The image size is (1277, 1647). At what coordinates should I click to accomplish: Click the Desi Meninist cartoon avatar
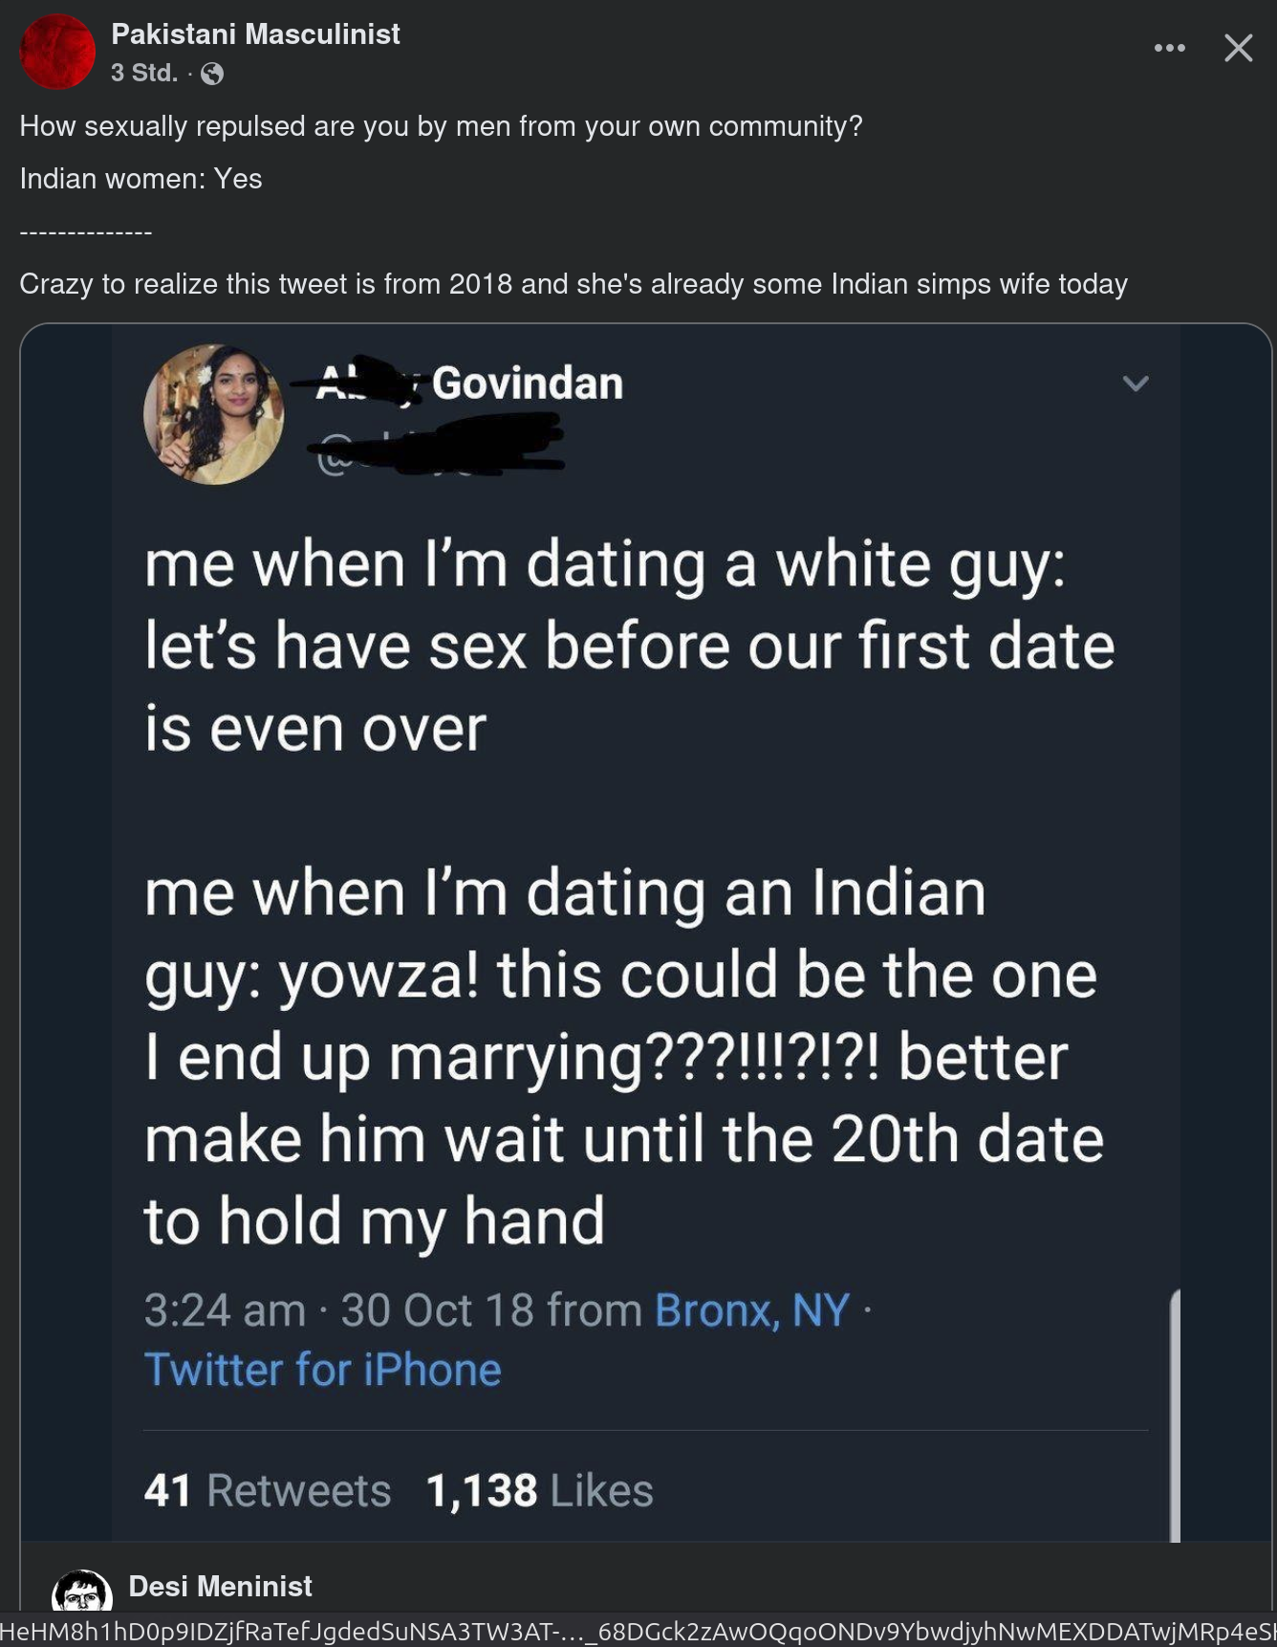coord(82,1591)
